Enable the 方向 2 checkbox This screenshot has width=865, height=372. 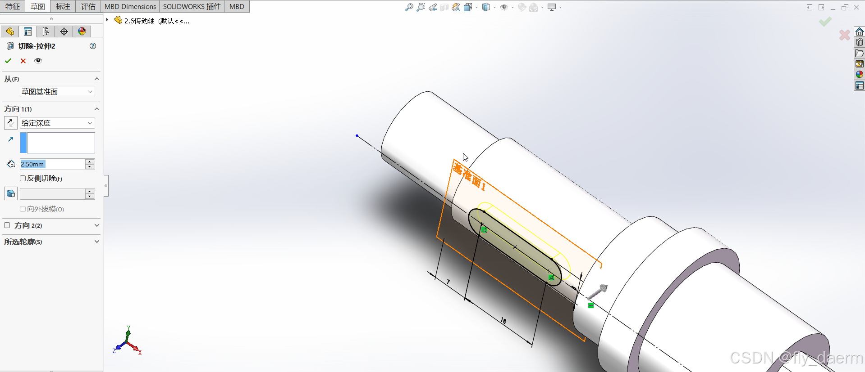point(7,225)
